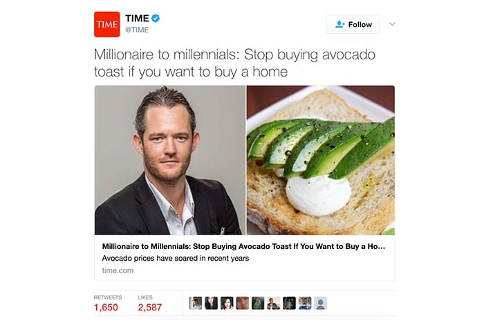Click the article description about avocado prices
This screenshot has width=484, height=320.
176,258
